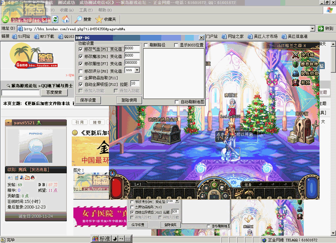Toggle 自动全屏吸怪[F12] checkbox
The width and height of the screenshot is (336, 243).
81,85
